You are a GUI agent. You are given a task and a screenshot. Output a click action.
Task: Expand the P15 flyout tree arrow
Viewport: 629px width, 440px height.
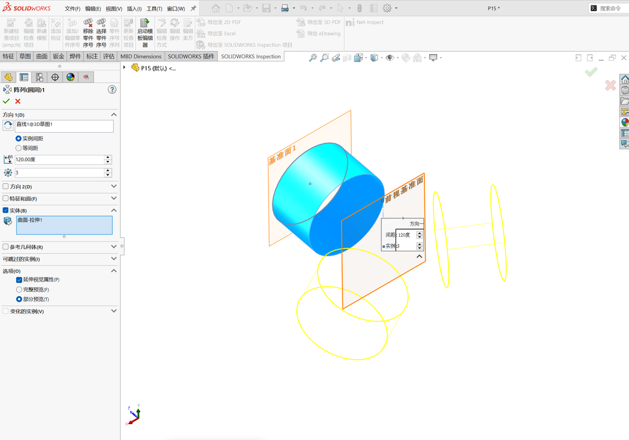(125, 68)
